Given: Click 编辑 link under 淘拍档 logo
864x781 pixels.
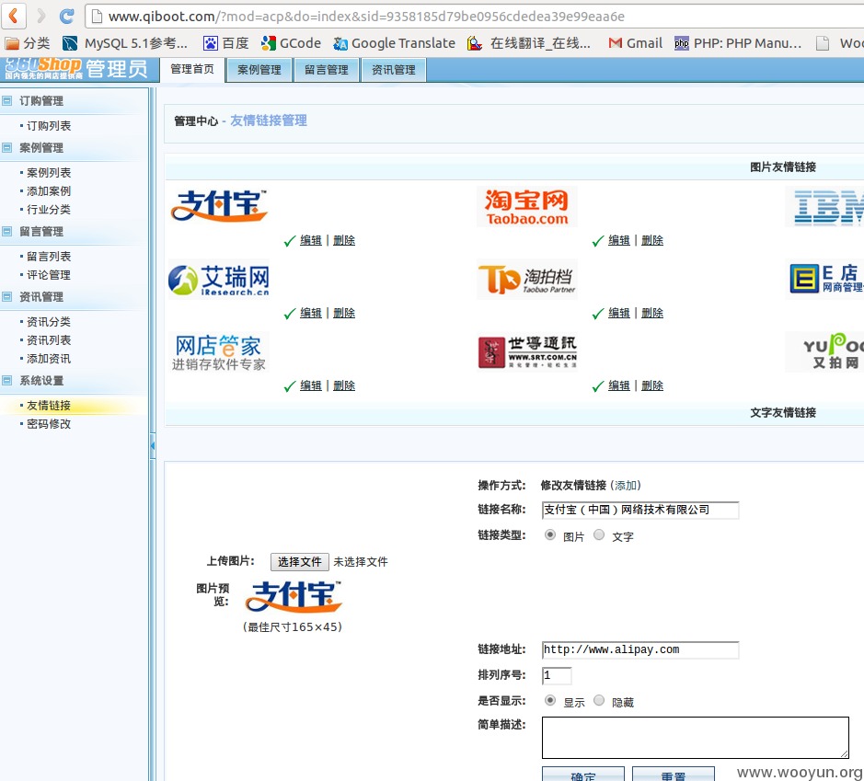Looking at the screenshot, I should click(x=619, y=313).
